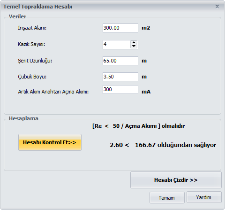Decrease Kazık Sayısı with the down arrow
Viewport: 225px width, 210px height.
[x=134, y=46]
